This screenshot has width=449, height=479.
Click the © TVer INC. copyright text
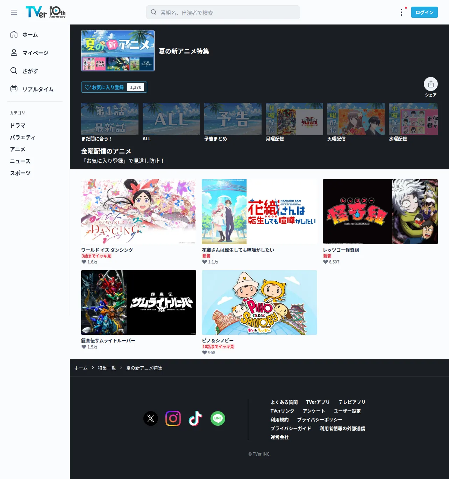tap(259, 454)
